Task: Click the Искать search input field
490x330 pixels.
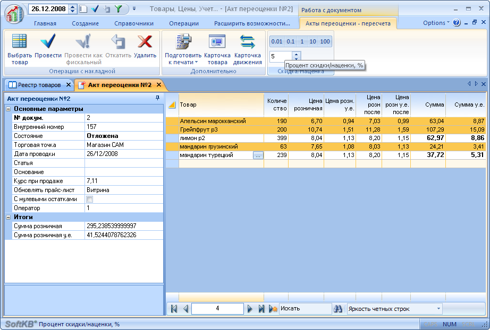Action: [x=305, y=309]
